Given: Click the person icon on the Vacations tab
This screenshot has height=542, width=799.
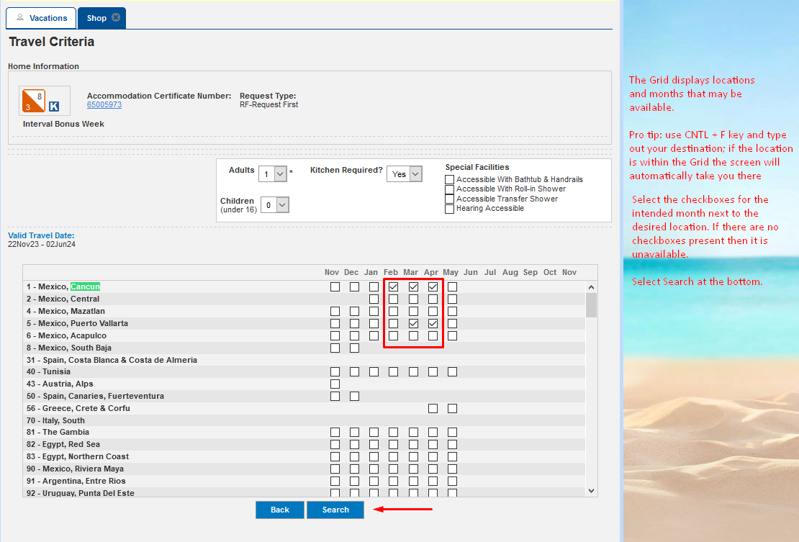Looking at the screenshot, I should tap(20, 17).
